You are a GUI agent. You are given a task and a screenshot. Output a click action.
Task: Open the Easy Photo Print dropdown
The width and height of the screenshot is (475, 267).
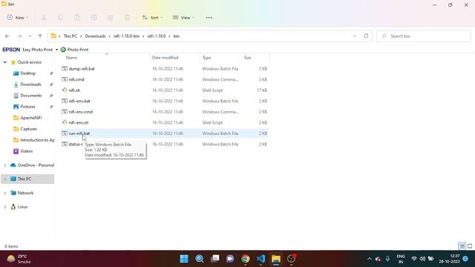[56, 50]
